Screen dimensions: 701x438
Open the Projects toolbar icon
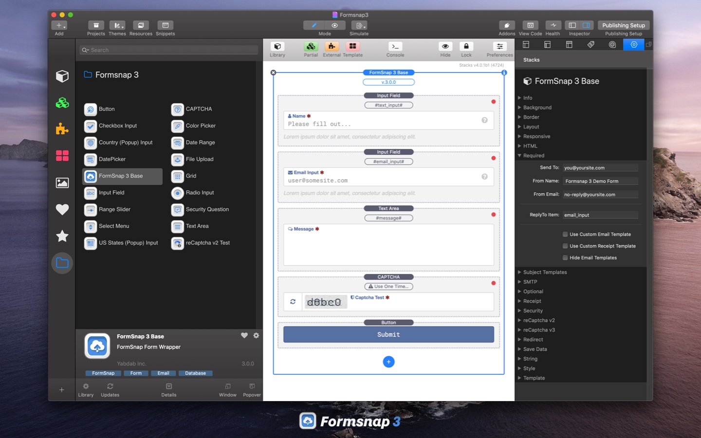pos(96,25)
